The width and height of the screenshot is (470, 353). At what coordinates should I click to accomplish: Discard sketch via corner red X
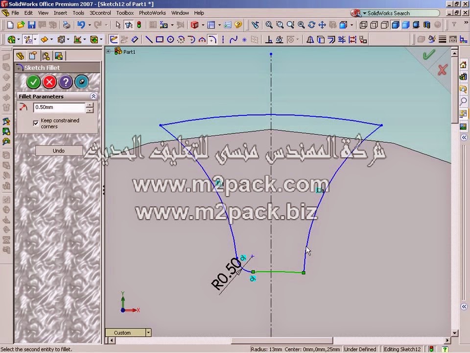pos(443,70)
